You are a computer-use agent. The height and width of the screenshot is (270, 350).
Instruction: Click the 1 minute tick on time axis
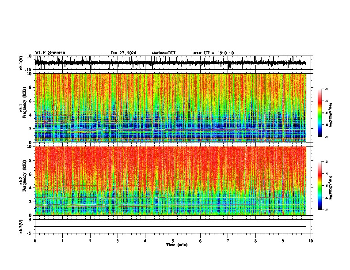point(62,241)
